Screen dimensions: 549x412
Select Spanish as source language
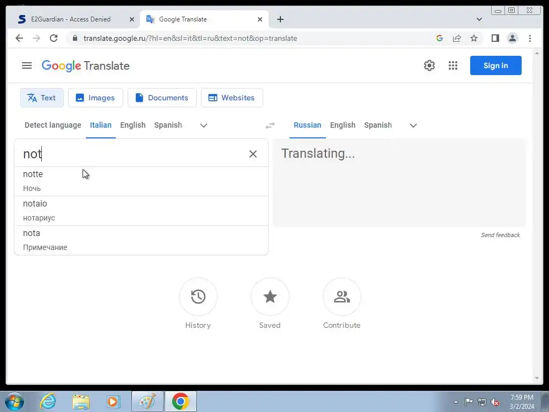point(168,125)
